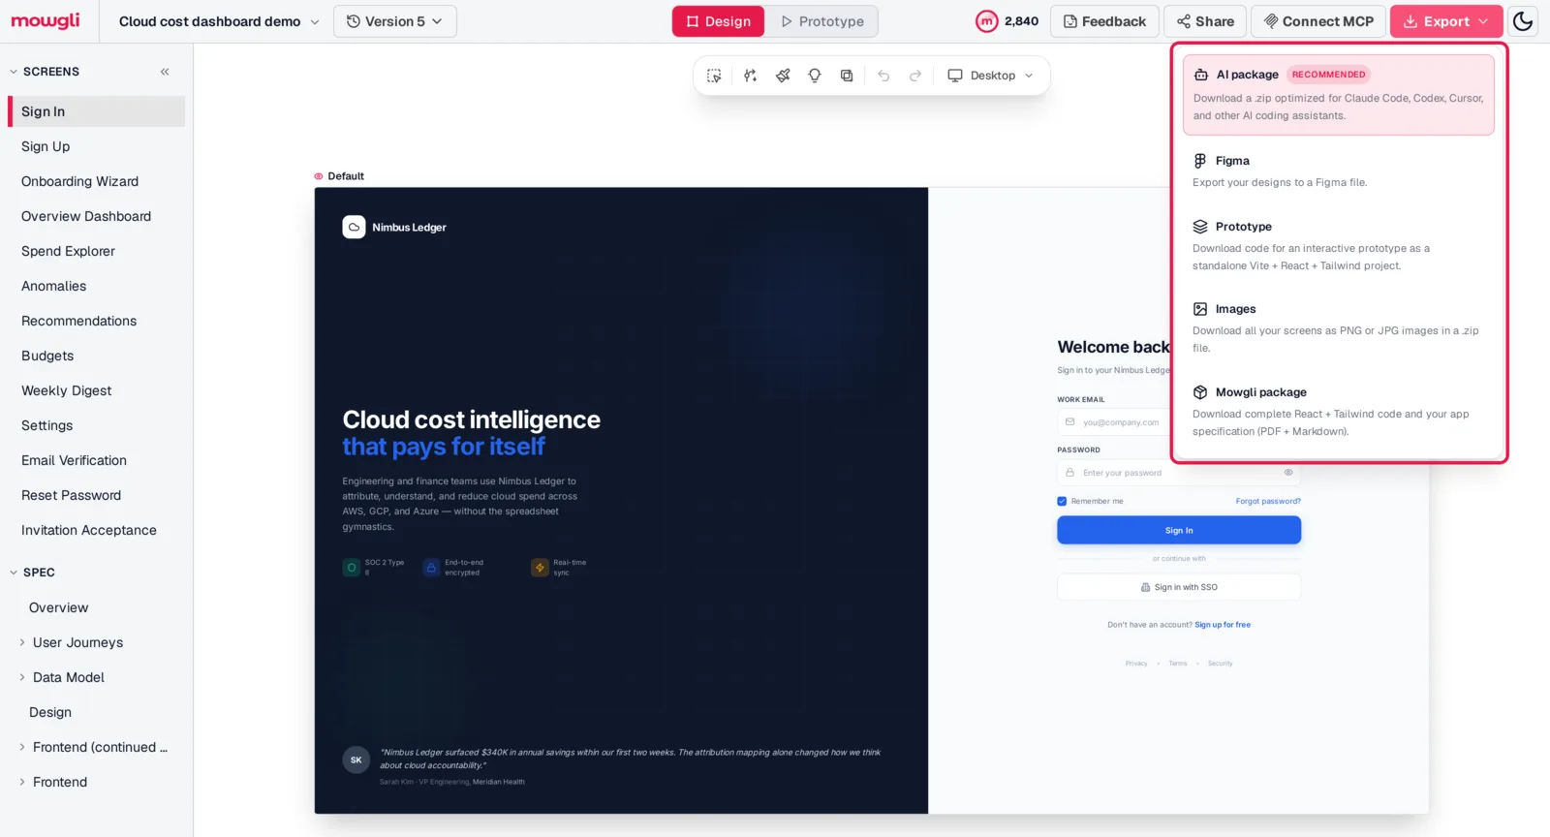Expand the User Journeys item

coord(22,642)
